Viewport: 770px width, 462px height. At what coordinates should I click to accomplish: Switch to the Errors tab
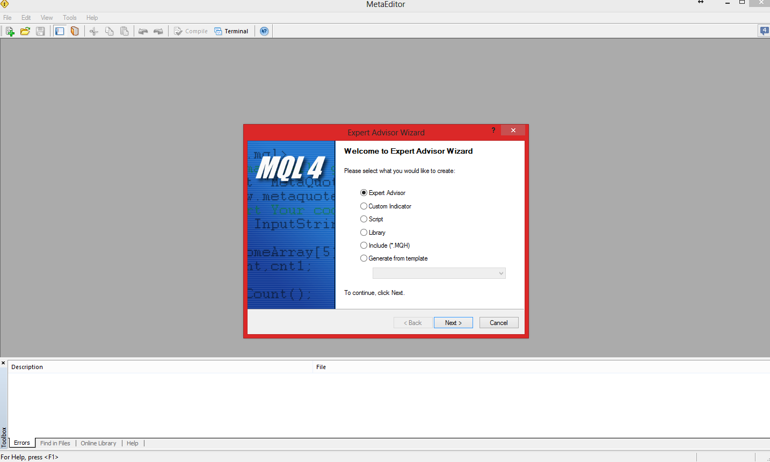click(x=22, y=443)
